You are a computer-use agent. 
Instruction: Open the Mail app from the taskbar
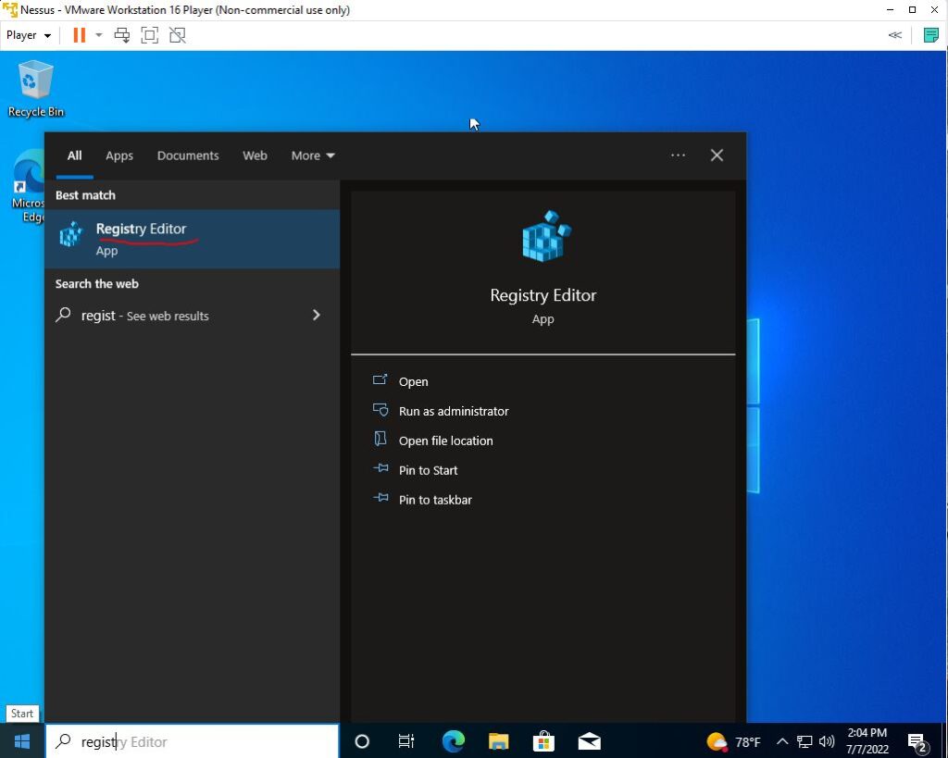point(590,741)
